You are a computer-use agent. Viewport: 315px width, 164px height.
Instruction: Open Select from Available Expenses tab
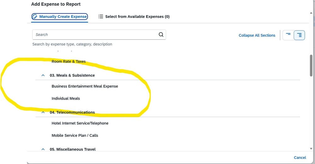click(x=134, y=16)
